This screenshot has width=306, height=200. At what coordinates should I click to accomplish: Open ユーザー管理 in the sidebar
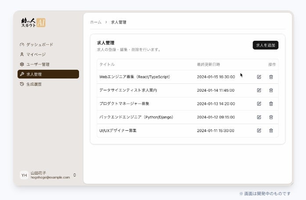[48, 64]
